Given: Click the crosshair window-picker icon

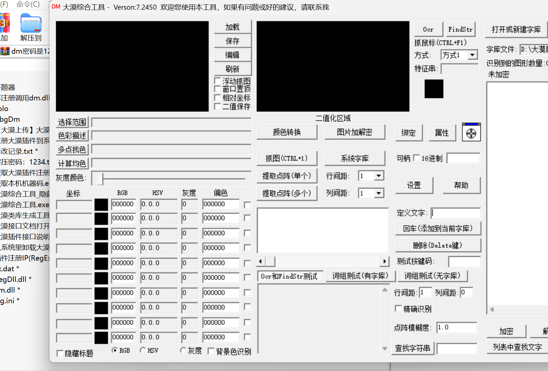Looking at the screenshot, I should point(471,132).
